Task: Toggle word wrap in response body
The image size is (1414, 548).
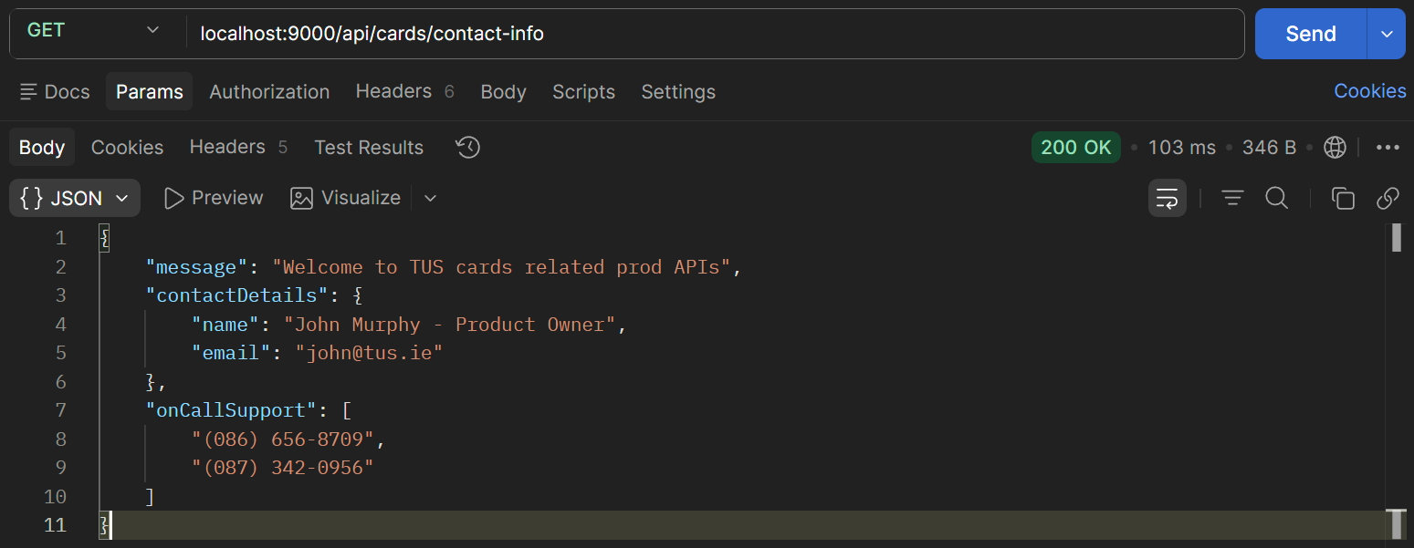Action: click(x=1167, y=198)
